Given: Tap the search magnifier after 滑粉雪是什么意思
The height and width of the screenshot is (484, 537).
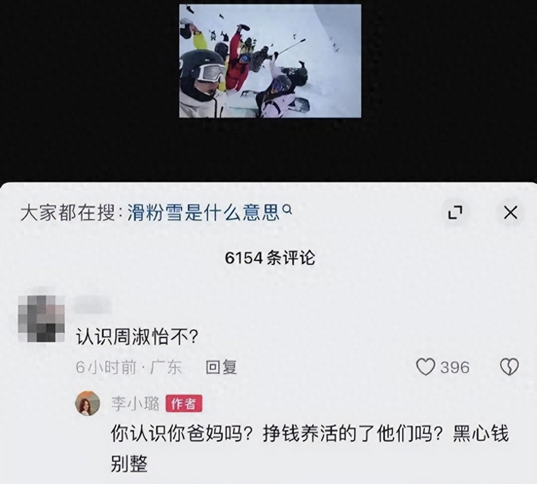Looking at the screenshot, I should click(288, 208).
